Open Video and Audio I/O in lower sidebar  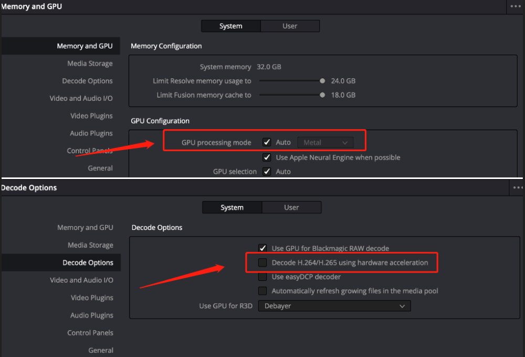coord(81,280)
